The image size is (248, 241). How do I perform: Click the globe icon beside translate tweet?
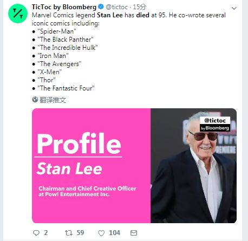(35, 100)
